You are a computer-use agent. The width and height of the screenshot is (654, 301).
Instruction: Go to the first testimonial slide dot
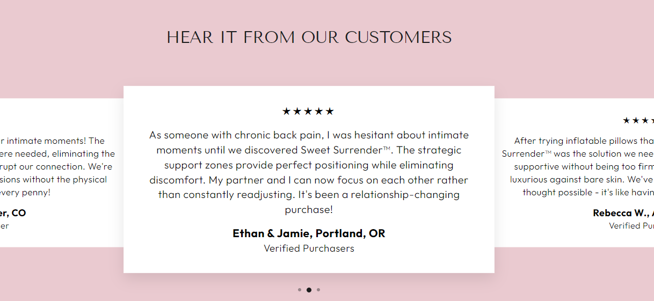click(x=300, y=290)
